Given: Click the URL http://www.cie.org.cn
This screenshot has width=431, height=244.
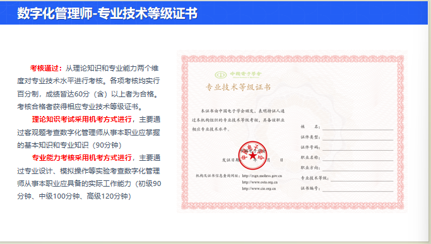Looking at the screenshot, I should click(259, 189).
